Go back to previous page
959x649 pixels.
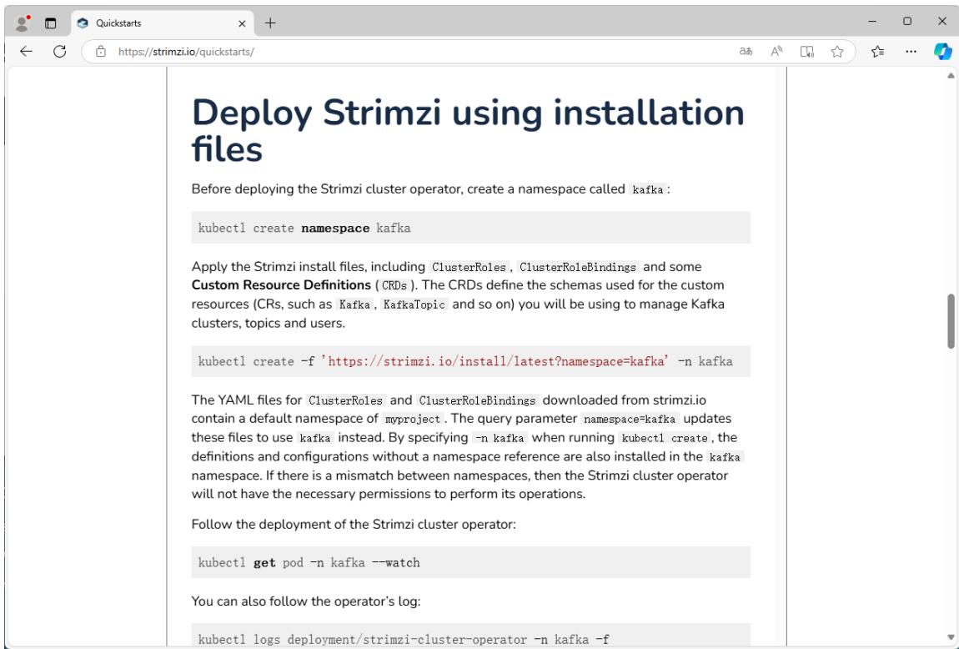coord(26,52)
